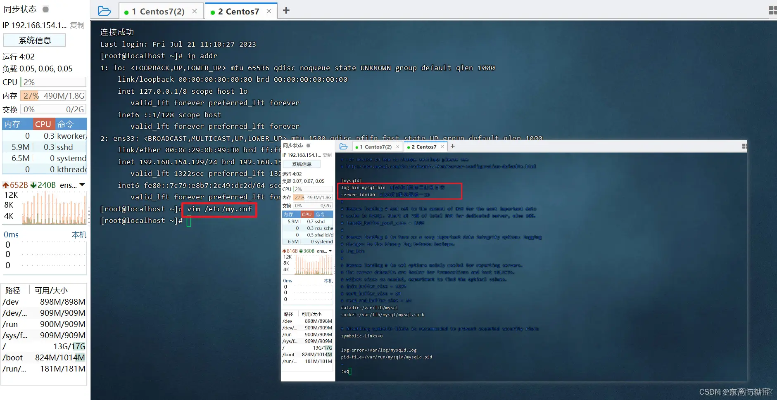The image size is (777, 400).
Task: Select the kworker process row in main sidebar
Action: click(45, 136)
